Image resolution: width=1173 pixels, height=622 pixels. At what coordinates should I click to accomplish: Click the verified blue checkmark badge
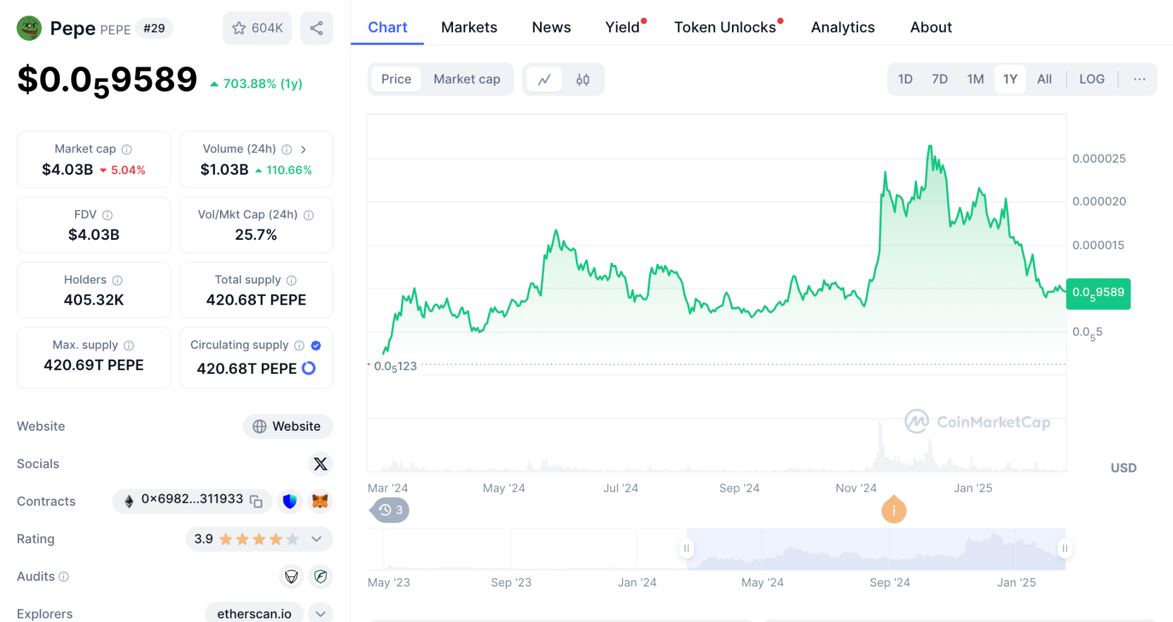tap(316, 345)
